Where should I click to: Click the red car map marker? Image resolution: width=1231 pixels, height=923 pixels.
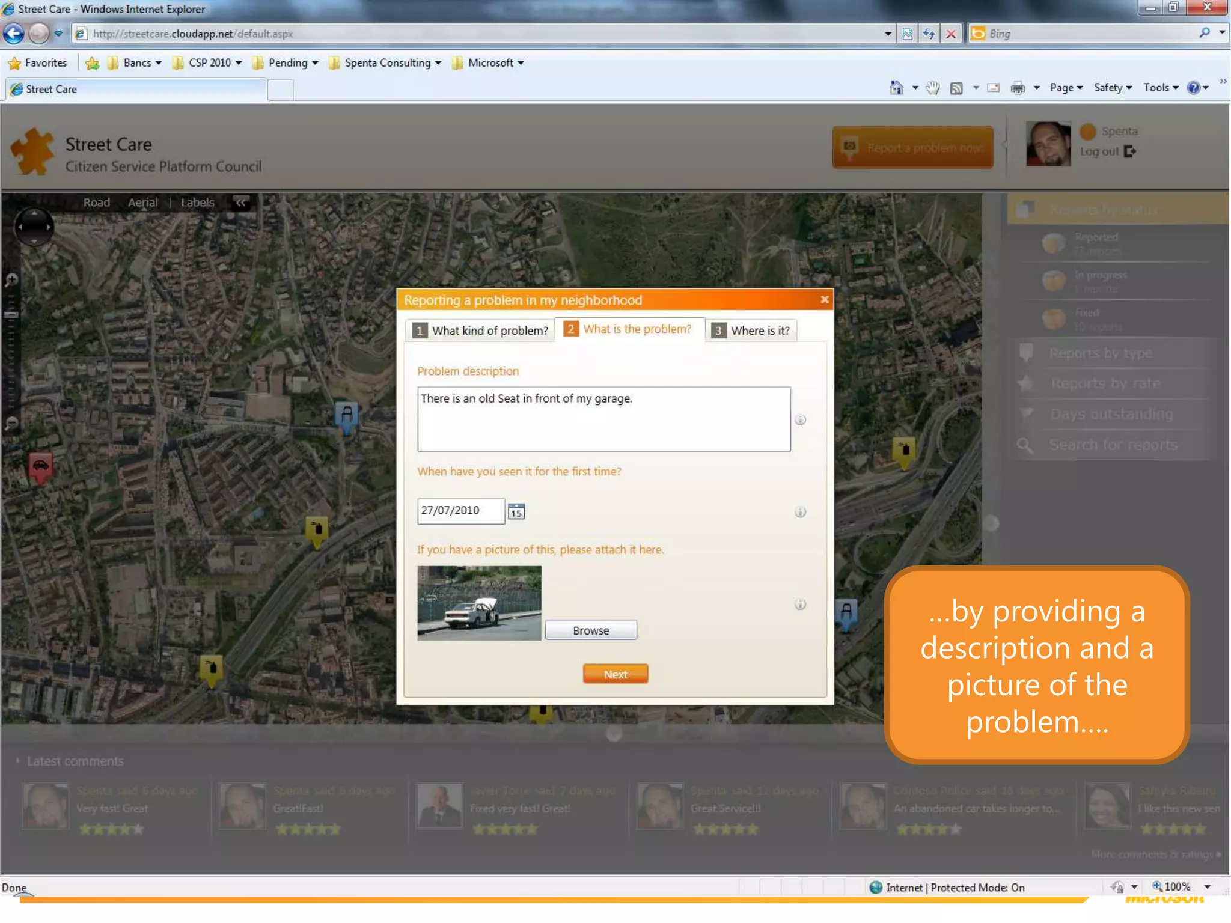[x=40, y=468]
